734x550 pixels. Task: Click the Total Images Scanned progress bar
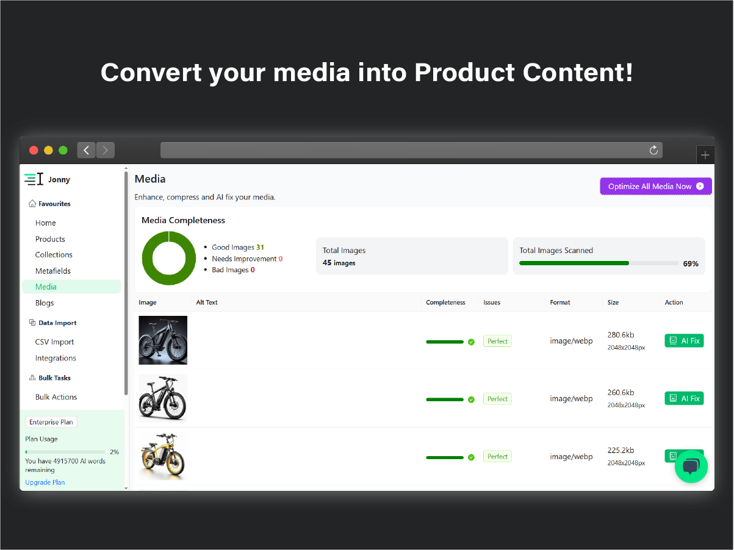598,263
